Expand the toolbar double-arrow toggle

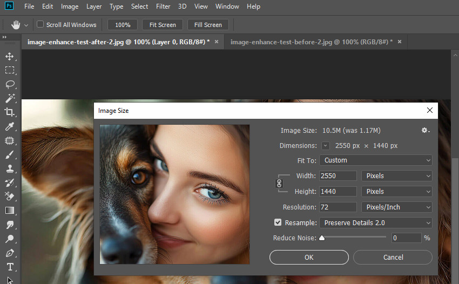pos(4,37)
